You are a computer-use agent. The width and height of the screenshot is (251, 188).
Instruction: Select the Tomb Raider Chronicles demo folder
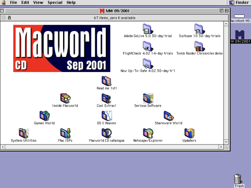(x=200, y=46)
